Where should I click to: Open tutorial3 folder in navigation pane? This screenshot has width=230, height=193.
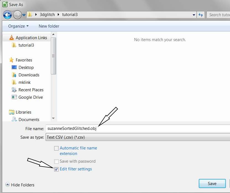[x=26, y=45]
